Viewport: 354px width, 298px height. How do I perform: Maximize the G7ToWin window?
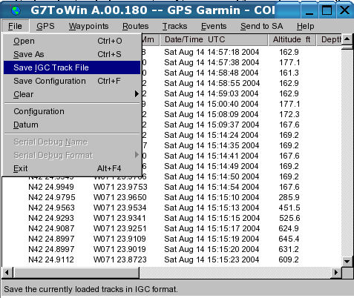click(327, 10)
